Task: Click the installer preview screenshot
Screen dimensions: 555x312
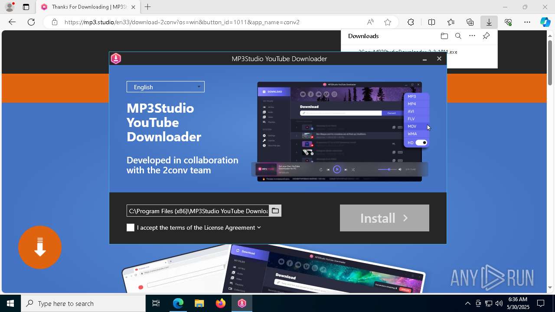Action: coord(340,131)
